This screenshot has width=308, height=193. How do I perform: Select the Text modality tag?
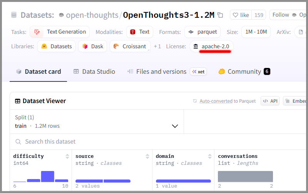click(x=140, y=32)
